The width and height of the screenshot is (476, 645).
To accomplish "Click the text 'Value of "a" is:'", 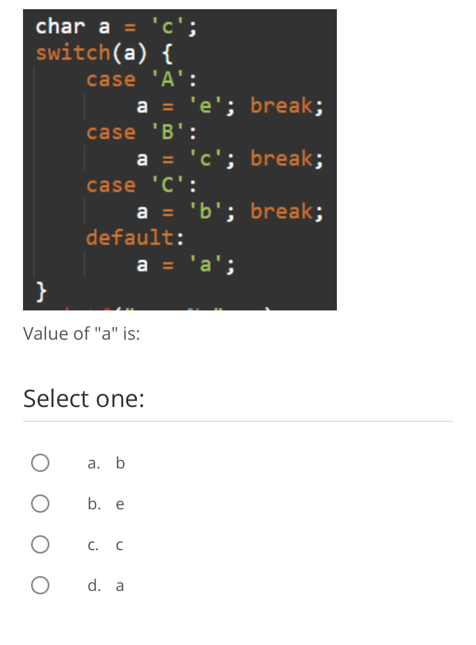I will click(x=80, y=333).
